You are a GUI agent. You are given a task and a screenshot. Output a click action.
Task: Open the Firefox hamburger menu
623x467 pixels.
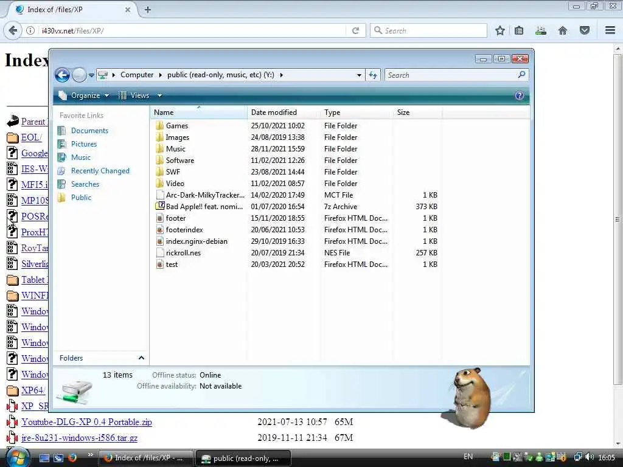[610, 30]
